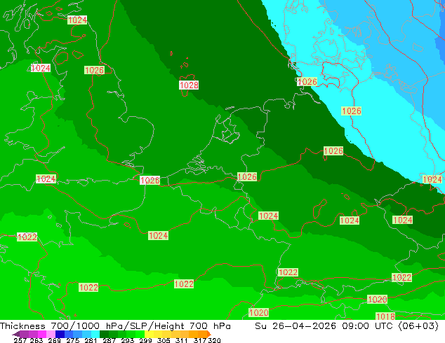Click legend value 257
The height and width of the screenshot is (343, 445).
tap(20, 340)
